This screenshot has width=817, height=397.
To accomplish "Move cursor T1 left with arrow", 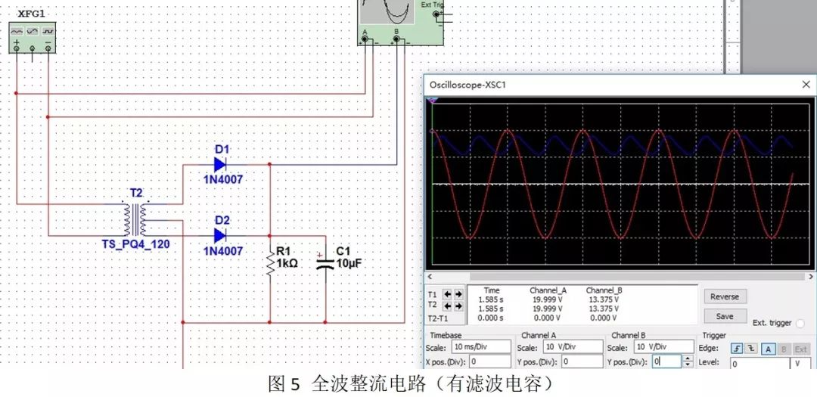I will pos(447,294).
